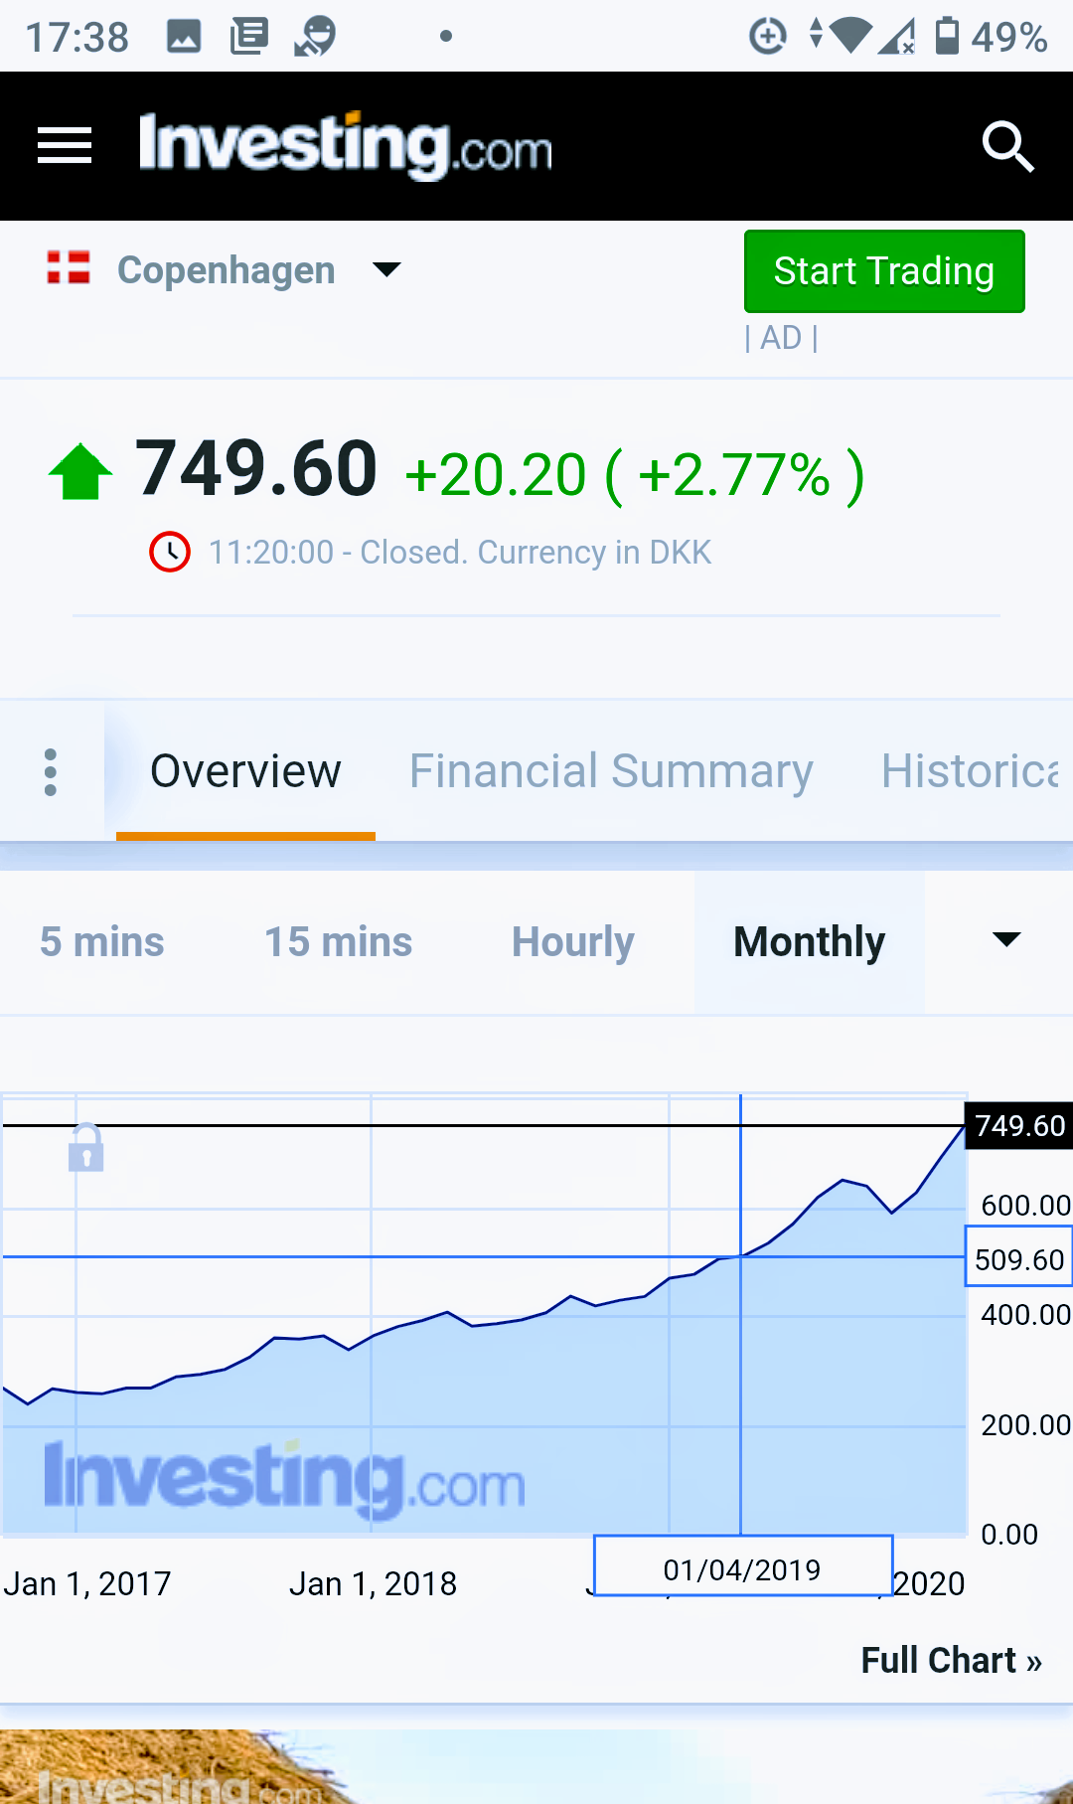Tap the red clock status icon
The height and width of the screenshot is (1804, 1073).
pos(170,552)
